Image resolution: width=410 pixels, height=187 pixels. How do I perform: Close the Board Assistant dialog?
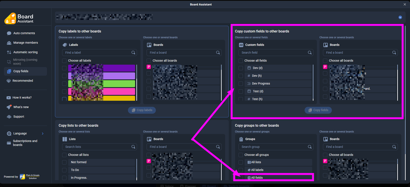click(x=405, y=4)
